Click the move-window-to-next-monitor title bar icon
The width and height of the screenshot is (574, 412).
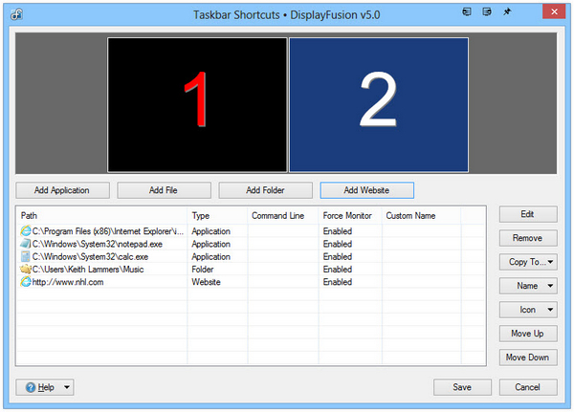487,11
